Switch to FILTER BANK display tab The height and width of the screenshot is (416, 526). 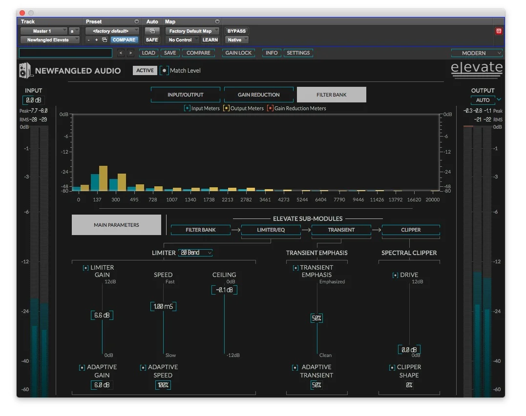pos(332,95)
